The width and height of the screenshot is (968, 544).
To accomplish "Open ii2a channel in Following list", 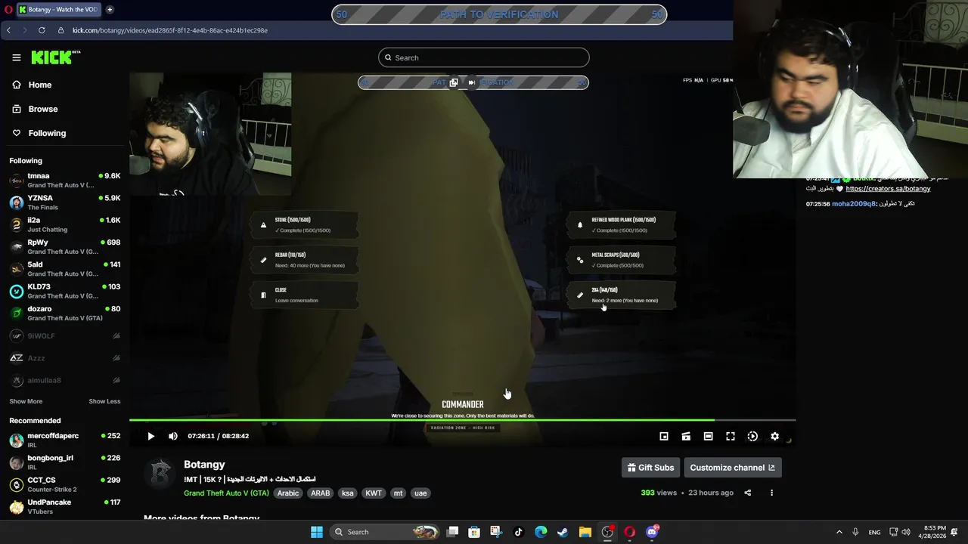I will [x=64, y=224].
